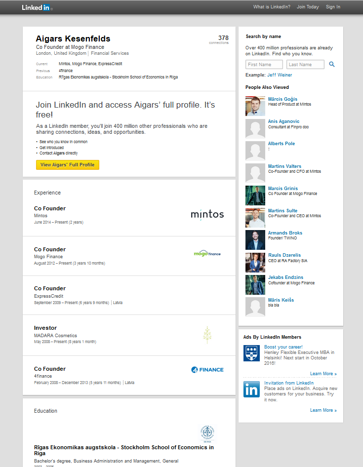This screenshot has width=363, height=467.
Task: Open Martins Sulte name link
Action: [x=282, y=211]
